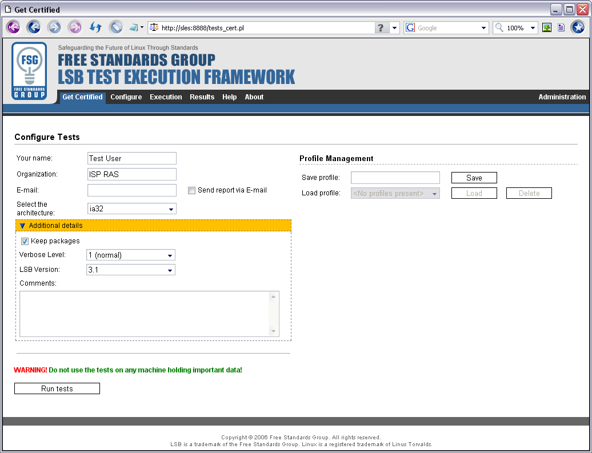Viewport: 592px width, 453px height.
Task: Click the scales site icon in address bar
Action: pyautogui.click(x=154, y=27)
